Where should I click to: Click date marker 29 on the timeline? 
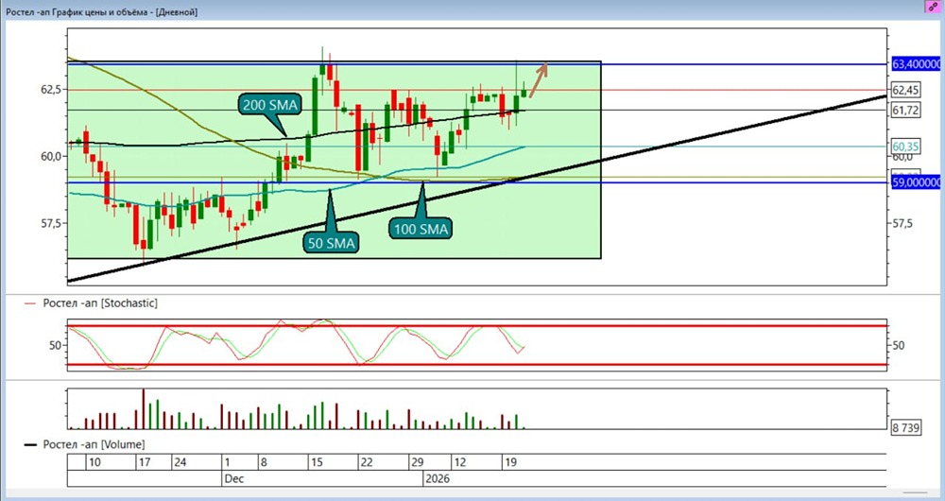(417, 462)
